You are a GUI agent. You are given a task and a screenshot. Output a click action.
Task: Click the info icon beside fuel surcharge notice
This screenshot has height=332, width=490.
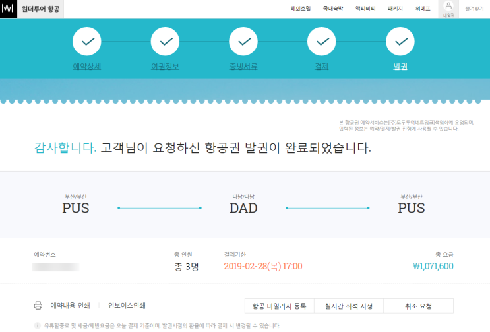37,326
